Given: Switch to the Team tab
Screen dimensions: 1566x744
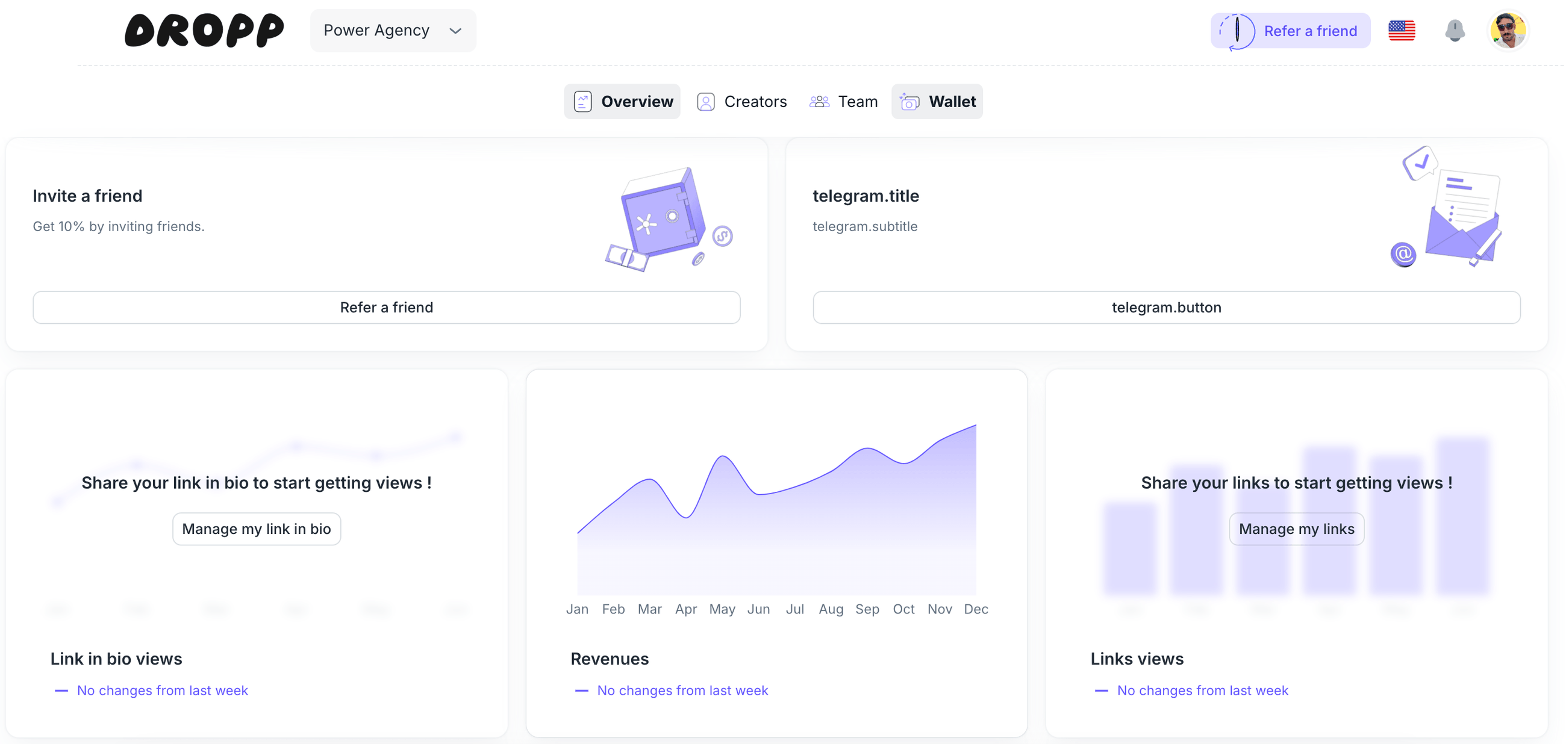Looking at the screenshot, I should [857, 101].
